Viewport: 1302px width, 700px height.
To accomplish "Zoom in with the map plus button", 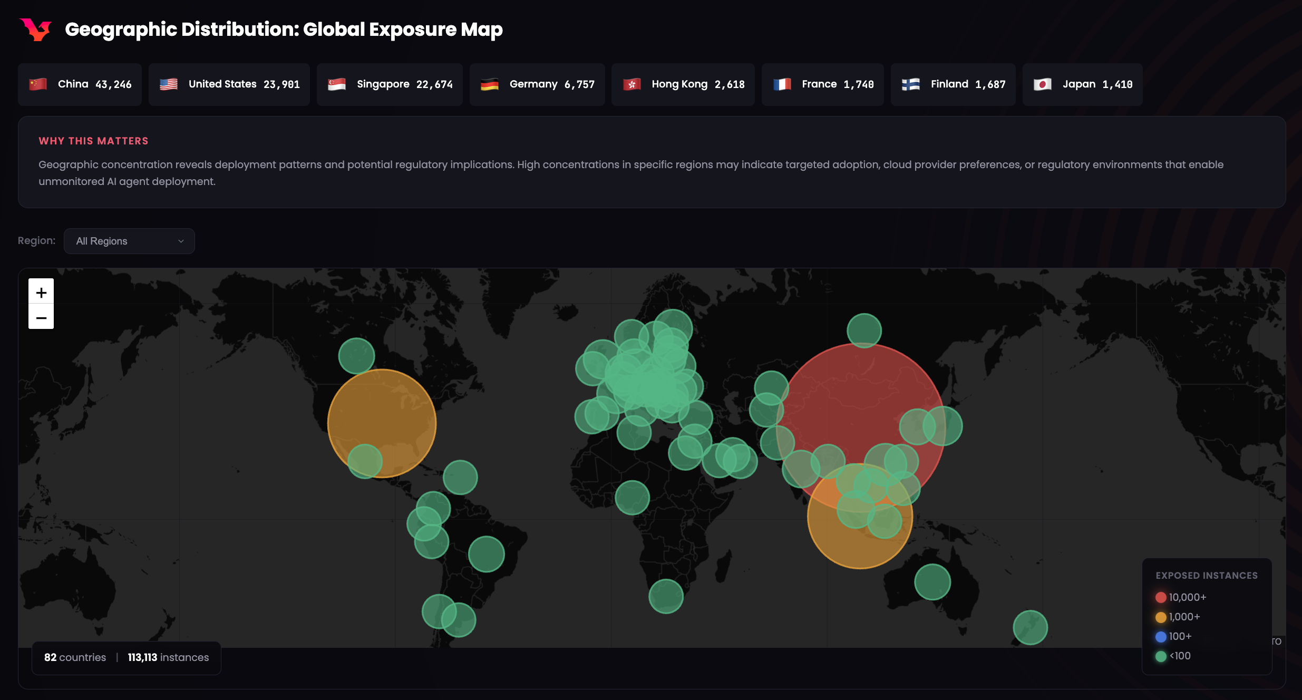I will click(x=41, y=291).
